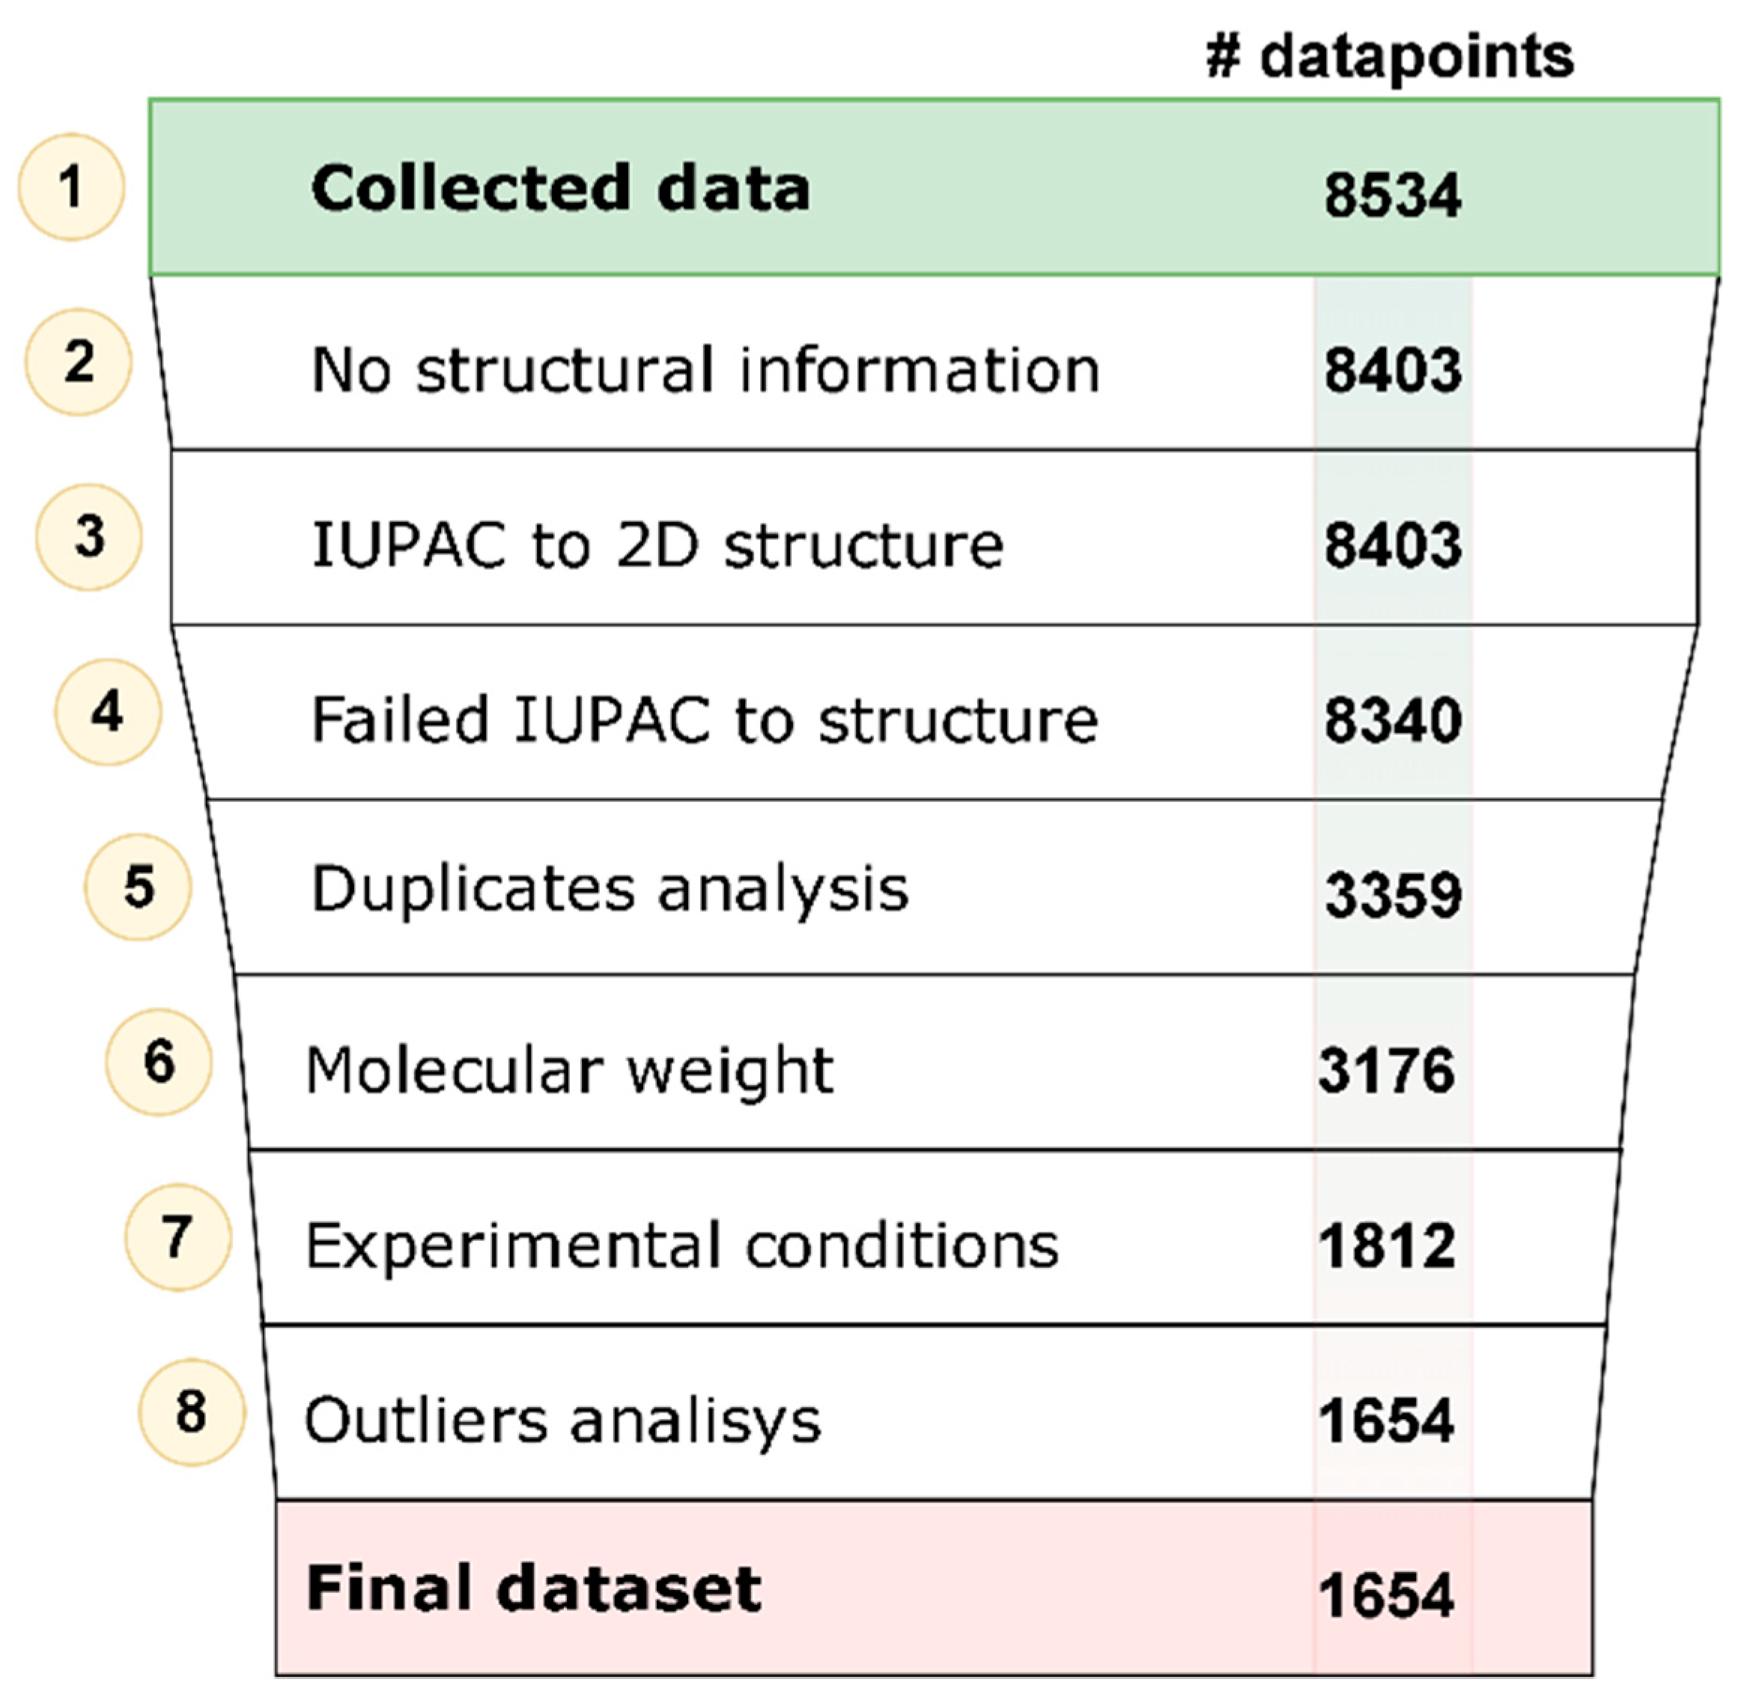Screen dimensions: 1750x1697
Task: Click the Final dataset label
Action: pyautogui.click(x=534, y=1588)
